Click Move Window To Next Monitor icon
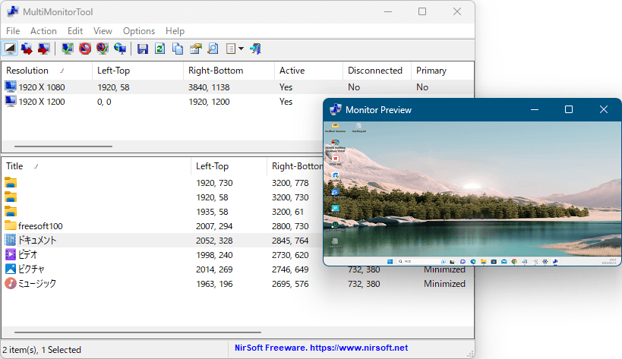This screenshot has height=359, width=622. click(x=27, y=49)
